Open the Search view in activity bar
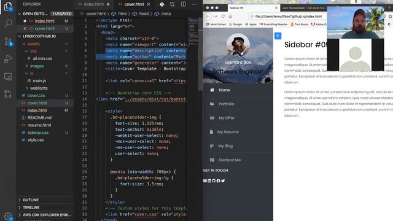 [8, 23]
